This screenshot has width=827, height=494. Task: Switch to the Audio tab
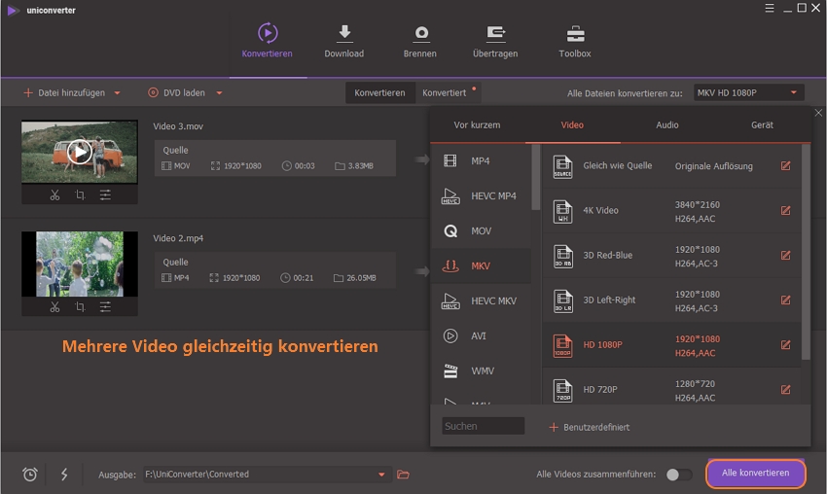[667, 124]
